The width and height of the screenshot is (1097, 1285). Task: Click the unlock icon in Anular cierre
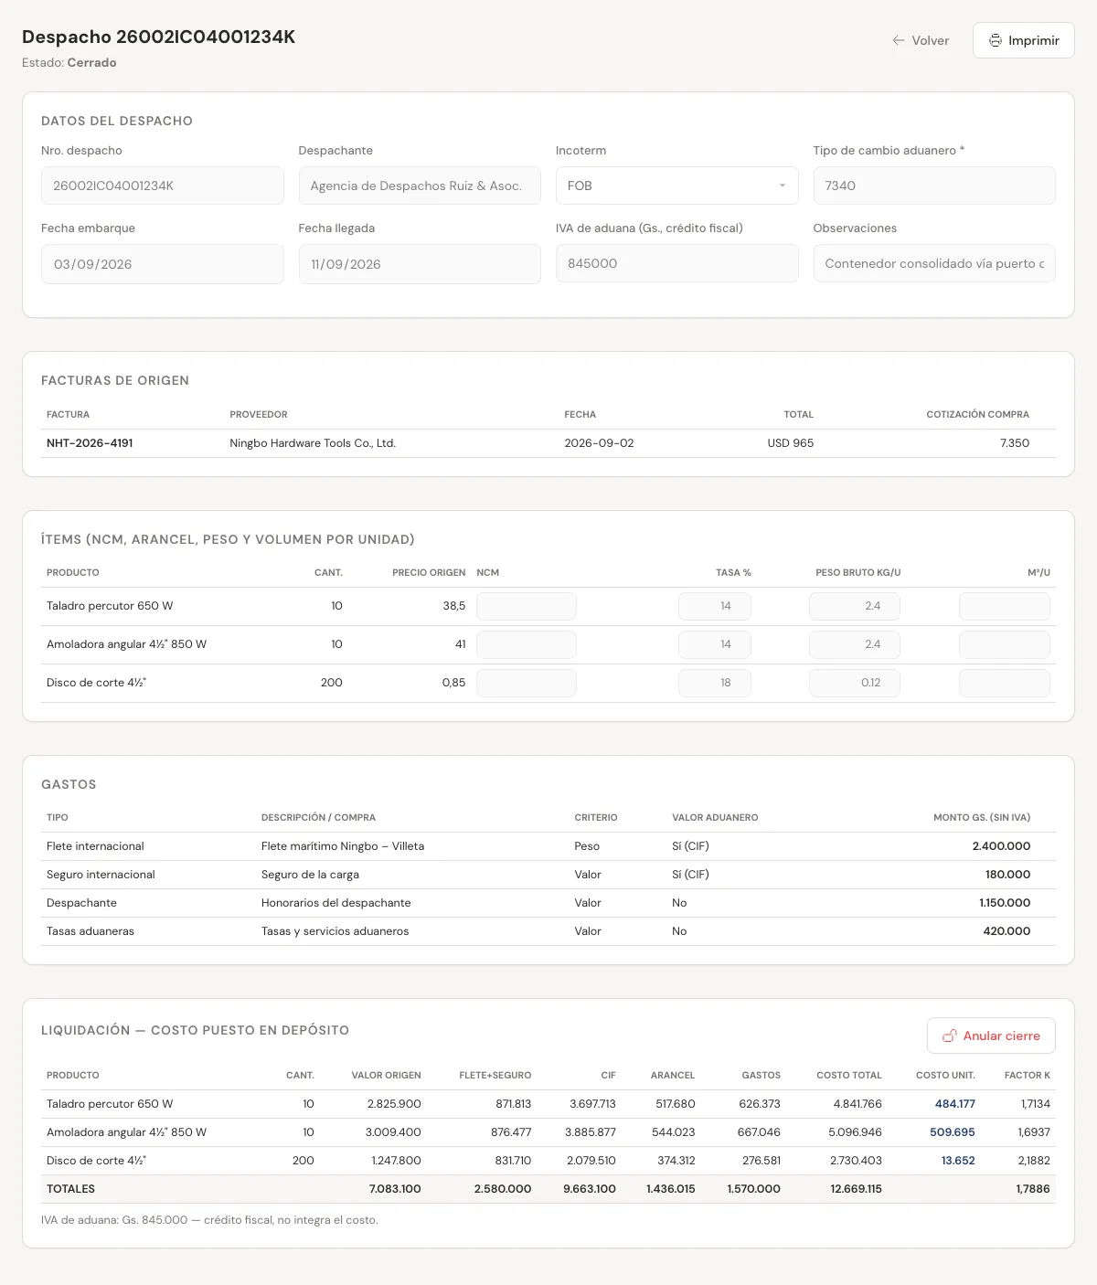[x=950, y=1035]
